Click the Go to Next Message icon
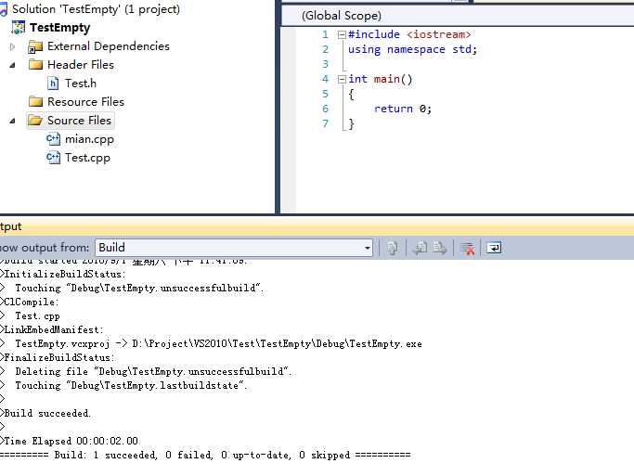Viewport: 634px width, 476px height. coord(439,248)
